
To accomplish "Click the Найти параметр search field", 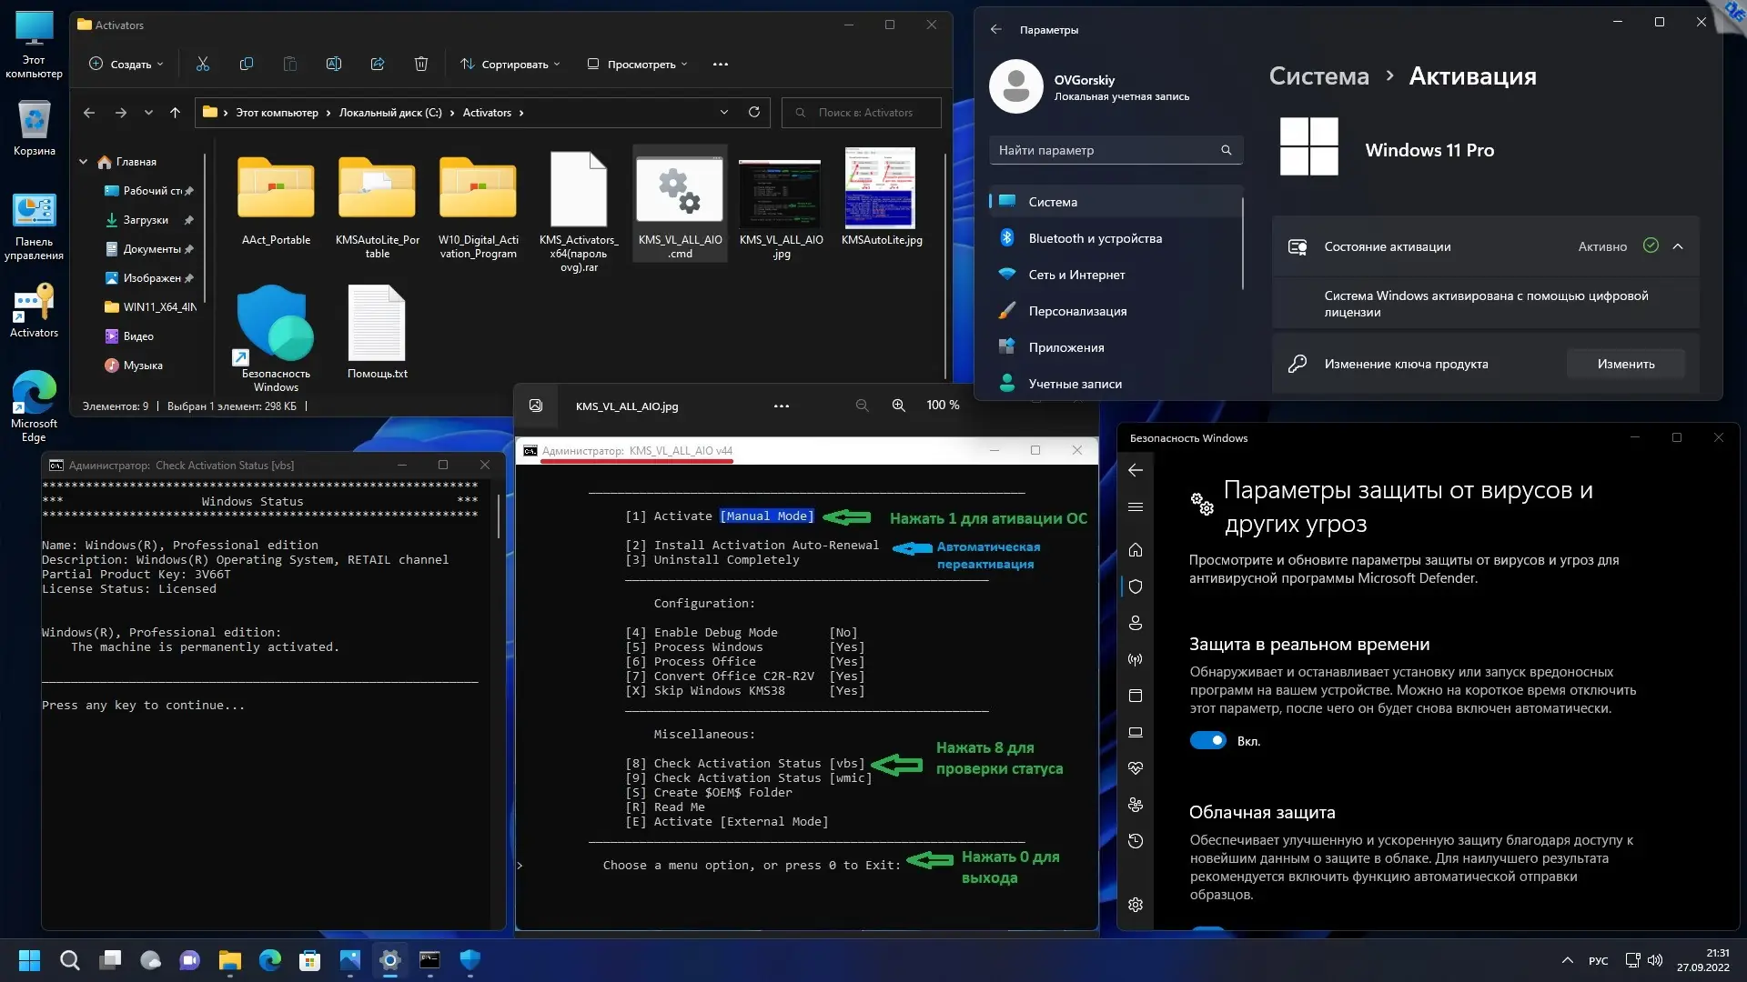I will point(1106,150).
